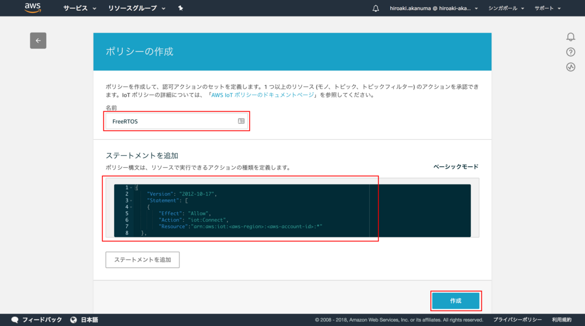Viewport: 585px width, 326px height.
Task: Click the AWS logo home icon
Action: pos(33,8)
